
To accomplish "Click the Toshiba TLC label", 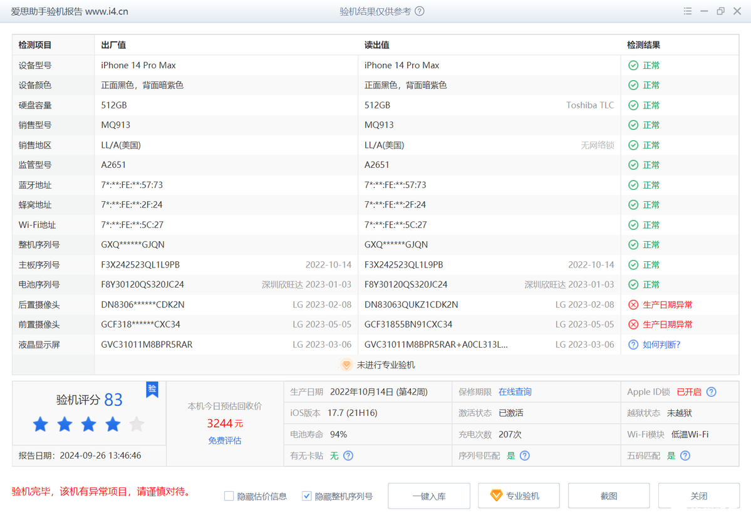I will (x=590, y=105).
